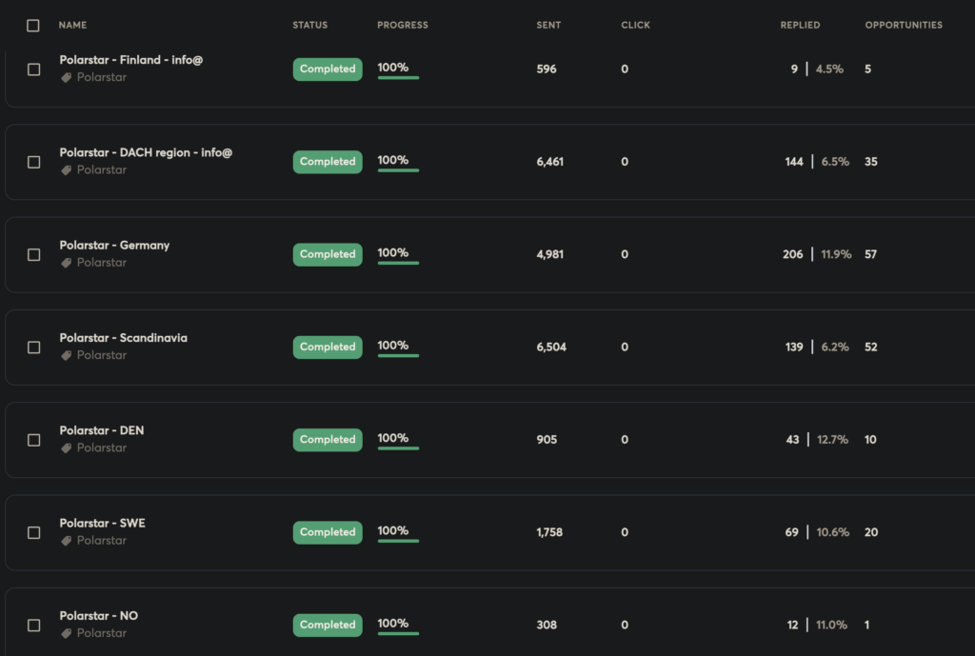Click the tag icon under Polarstar - Scandinavia

(67, 355)
